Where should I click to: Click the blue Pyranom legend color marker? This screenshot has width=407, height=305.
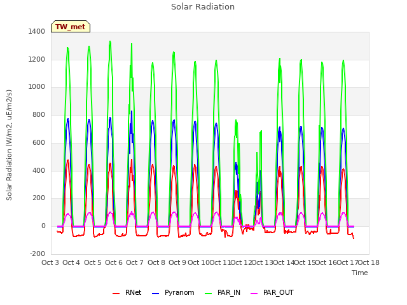[155, 294]
